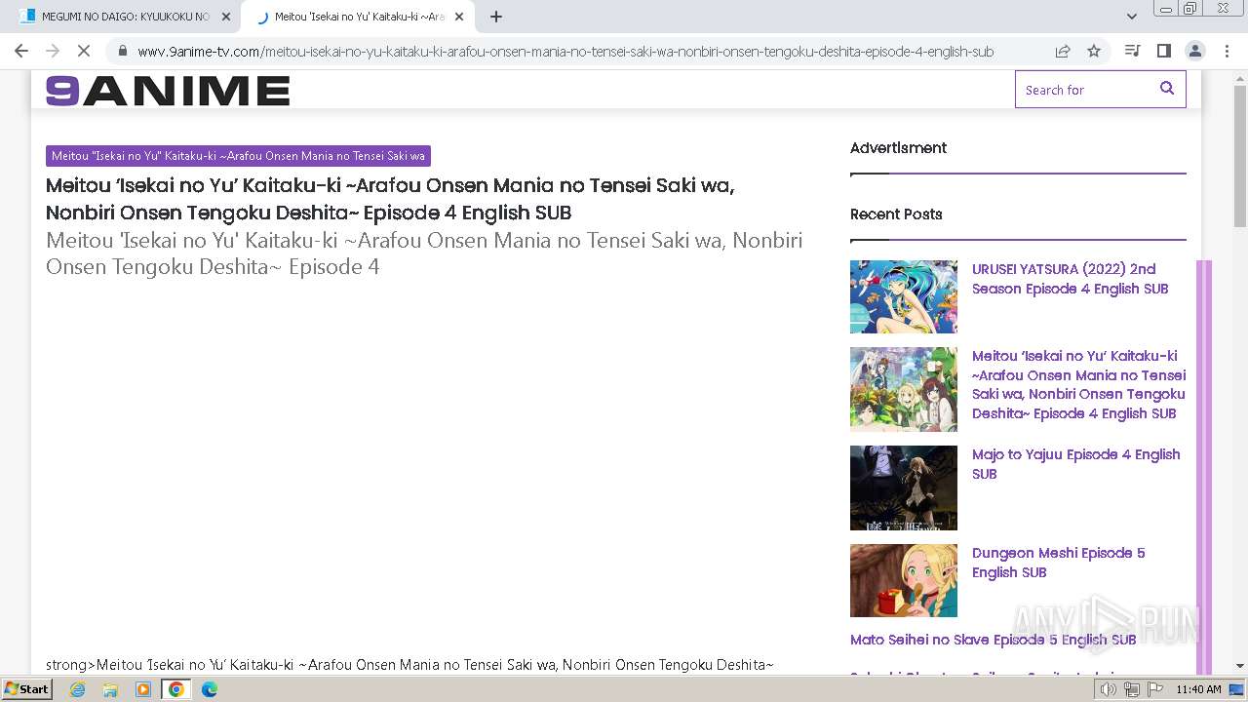Screen dimensions: 1248x702
Task: Open Majo to Yajuu Episode 4 link
Action: 1075,464
